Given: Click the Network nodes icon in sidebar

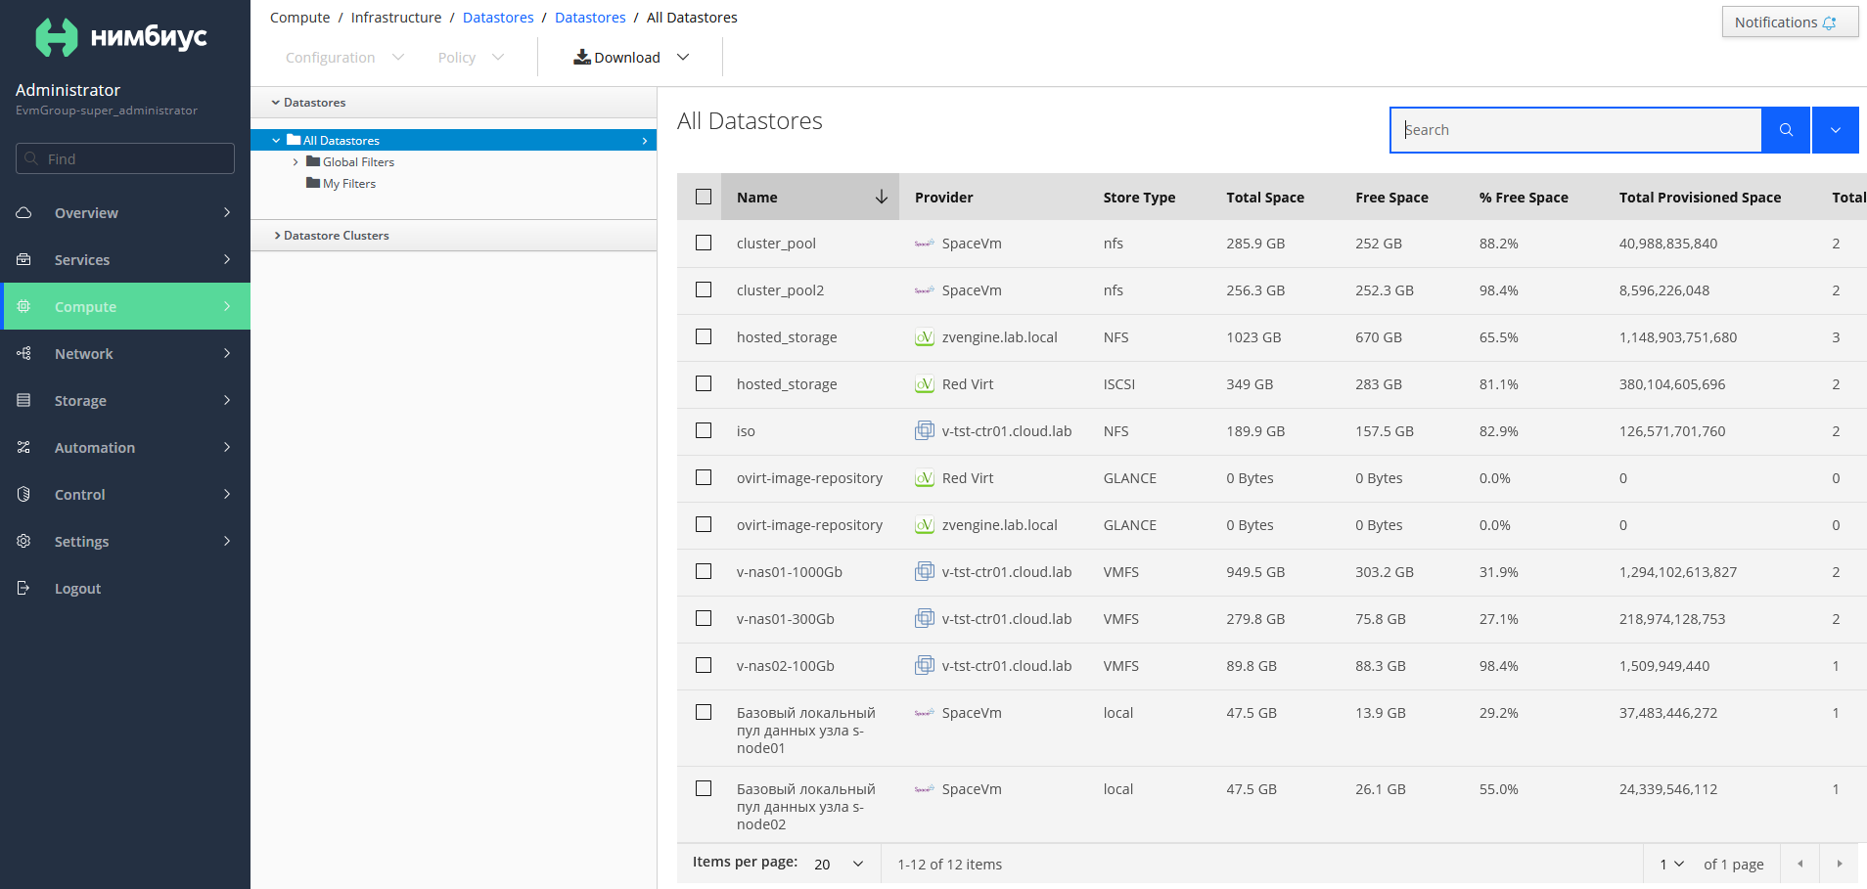Looking at the screenshot, I should (x=24, y=353).
